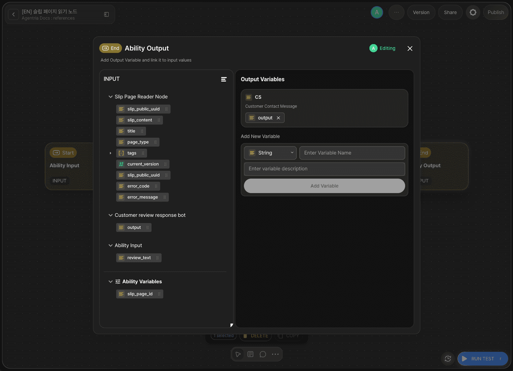This screenshot has height=371, width=513.
Task: Select output under Customer review response bot
Action: [x=134, y=227]
